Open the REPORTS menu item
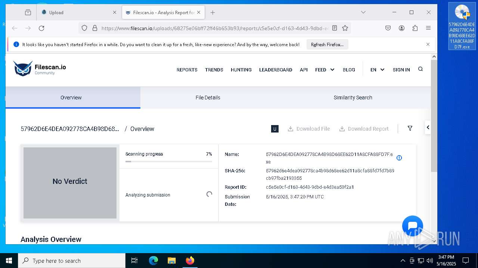The image size is (478, 268). (x=187, y=70)
